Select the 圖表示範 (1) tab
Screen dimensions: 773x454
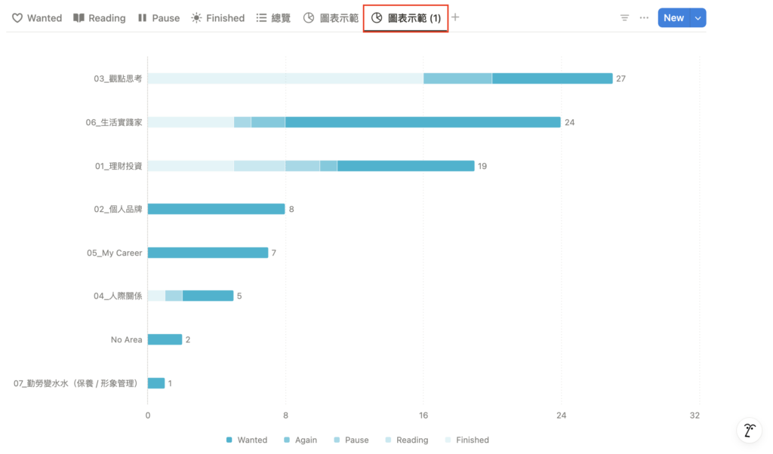pyautogui.click(x=406, y=18)
